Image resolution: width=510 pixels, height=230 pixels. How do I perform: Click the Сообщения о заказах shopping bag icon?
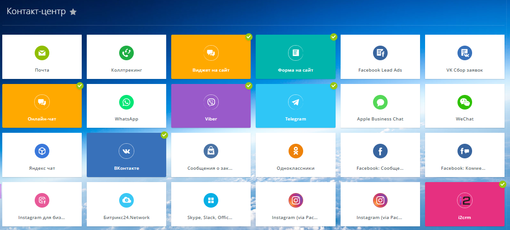tap(211, 151)
